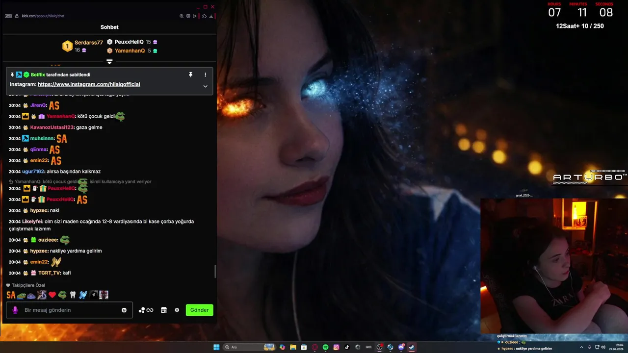Screen dimensions: 628x353
Task: Click username qEnma in chat
Action: [x=38, y=150]
